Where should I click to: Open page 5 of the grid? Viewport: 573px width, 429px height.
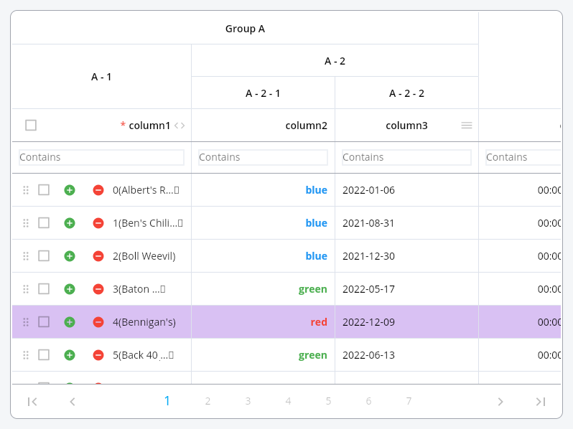(328, 402)
